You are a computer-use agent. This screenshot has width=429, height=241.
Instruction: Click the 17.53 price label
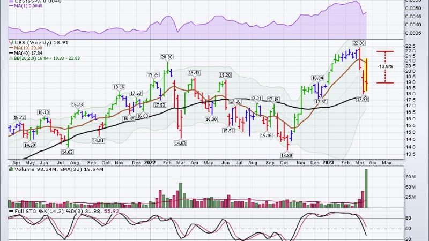(160, 105)
